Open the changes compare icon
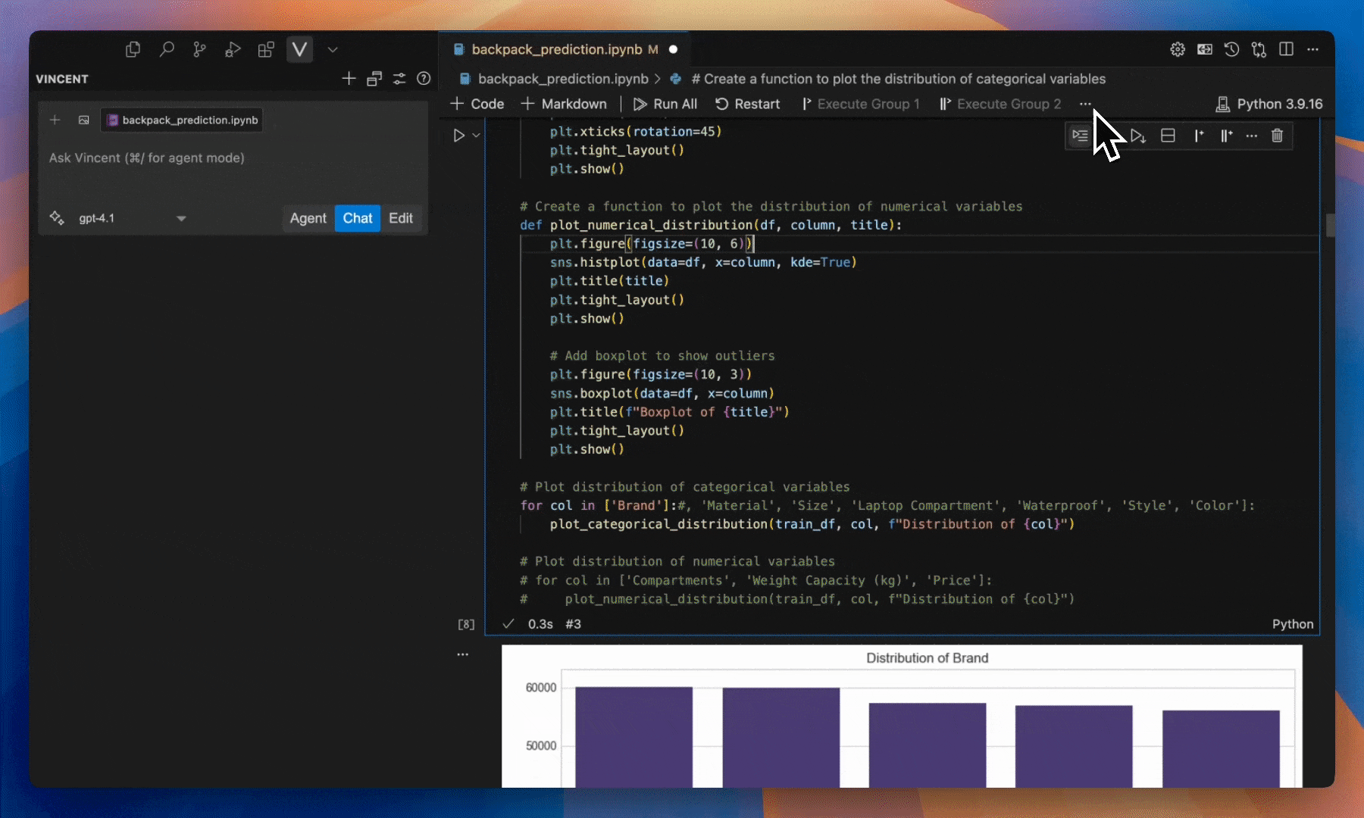 coord(1259,49)
